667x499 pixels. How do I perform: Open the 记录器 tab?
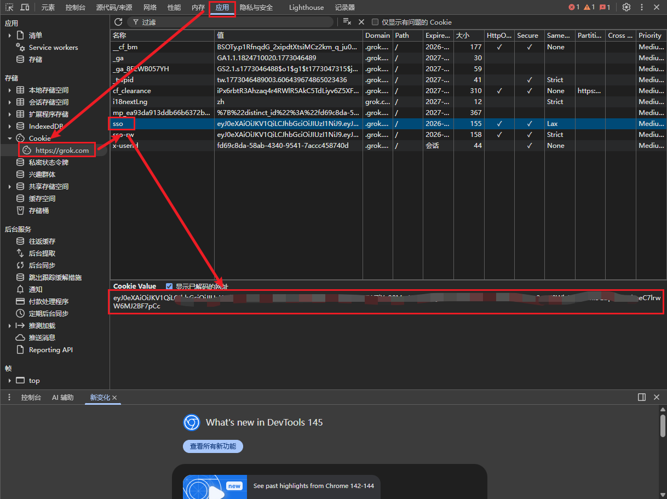345,8
